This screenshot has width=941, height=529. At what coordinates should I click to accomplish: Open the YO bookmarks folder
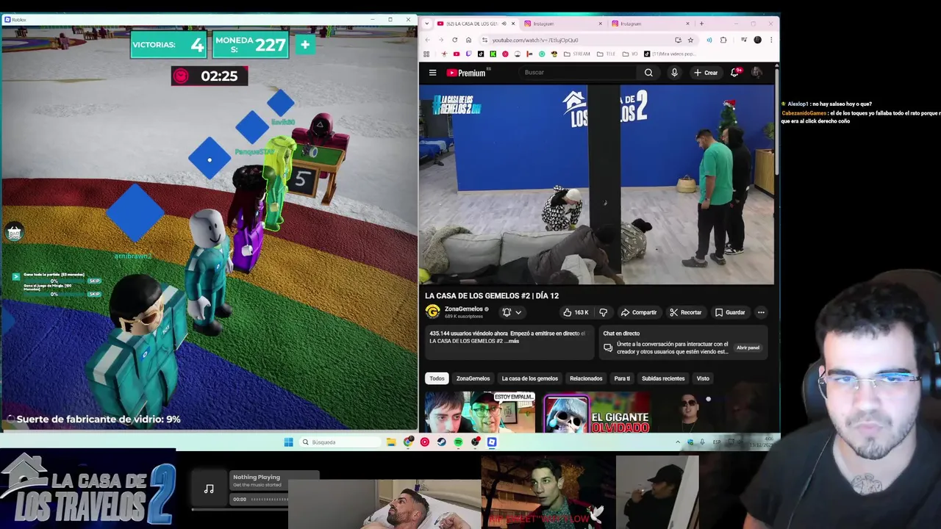(x=630, y=54)
